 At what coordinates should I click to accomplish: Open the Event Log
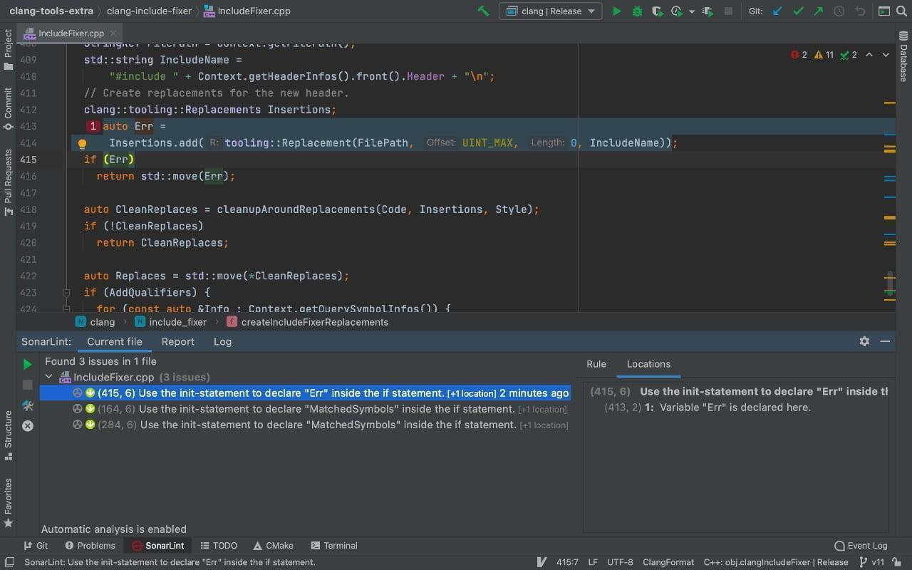coord(861,546)
